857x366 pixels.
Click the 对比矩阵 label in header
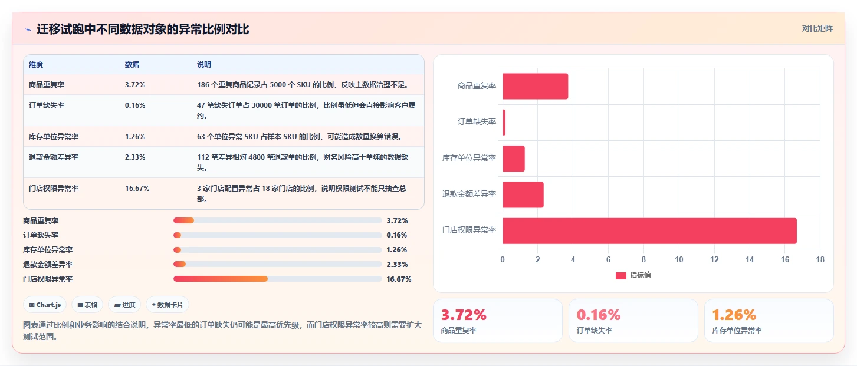click(x=817, y=28)
